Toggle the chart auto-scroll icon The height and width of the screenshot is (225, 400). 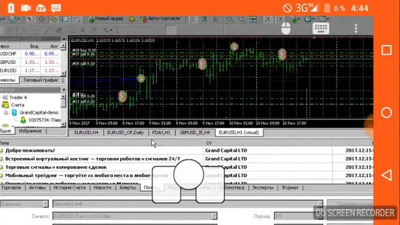268,19
